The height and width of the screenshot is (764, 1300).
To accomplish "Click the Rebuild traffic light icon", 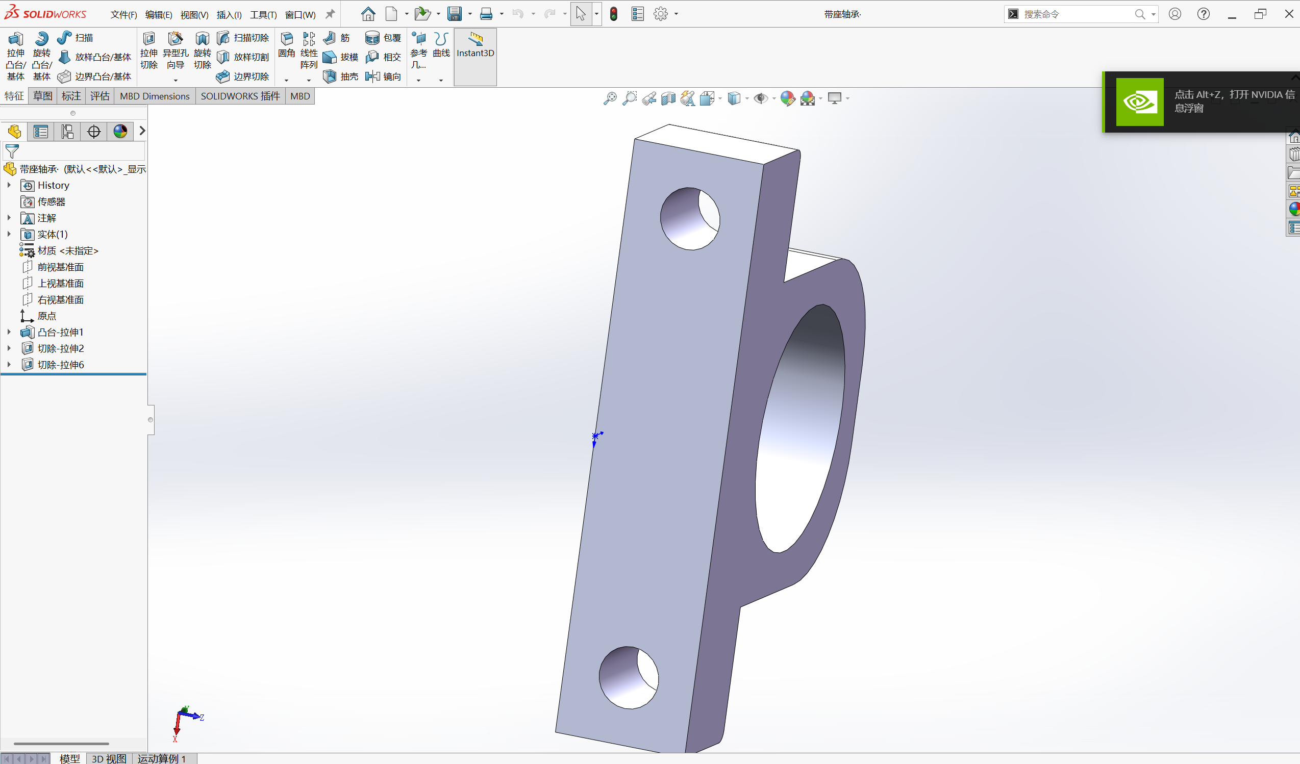I will [x=613, y=14].
